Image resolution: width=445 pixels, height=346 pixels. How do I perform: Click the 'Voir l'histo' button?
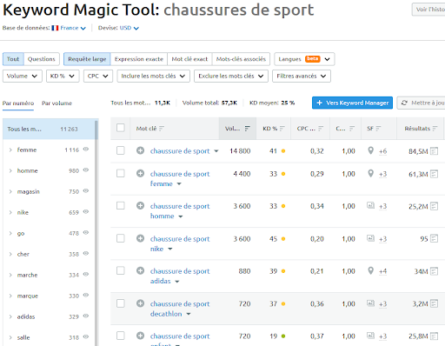[428, 10]
